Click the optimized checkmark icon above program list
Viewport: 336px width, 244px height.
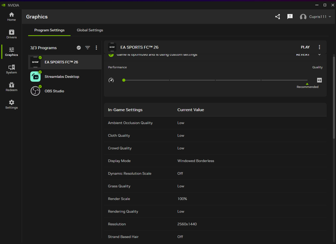tap(78, 48)
